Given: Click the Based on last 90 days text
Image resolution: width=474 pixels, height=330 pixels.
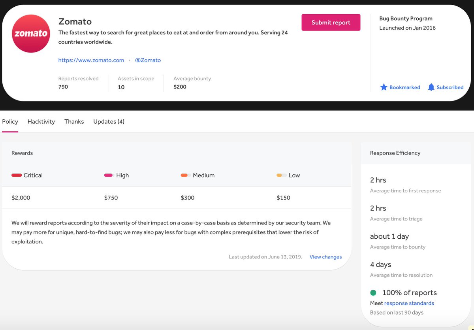Looking at the screenshot, I should click(x=397, y=313).
